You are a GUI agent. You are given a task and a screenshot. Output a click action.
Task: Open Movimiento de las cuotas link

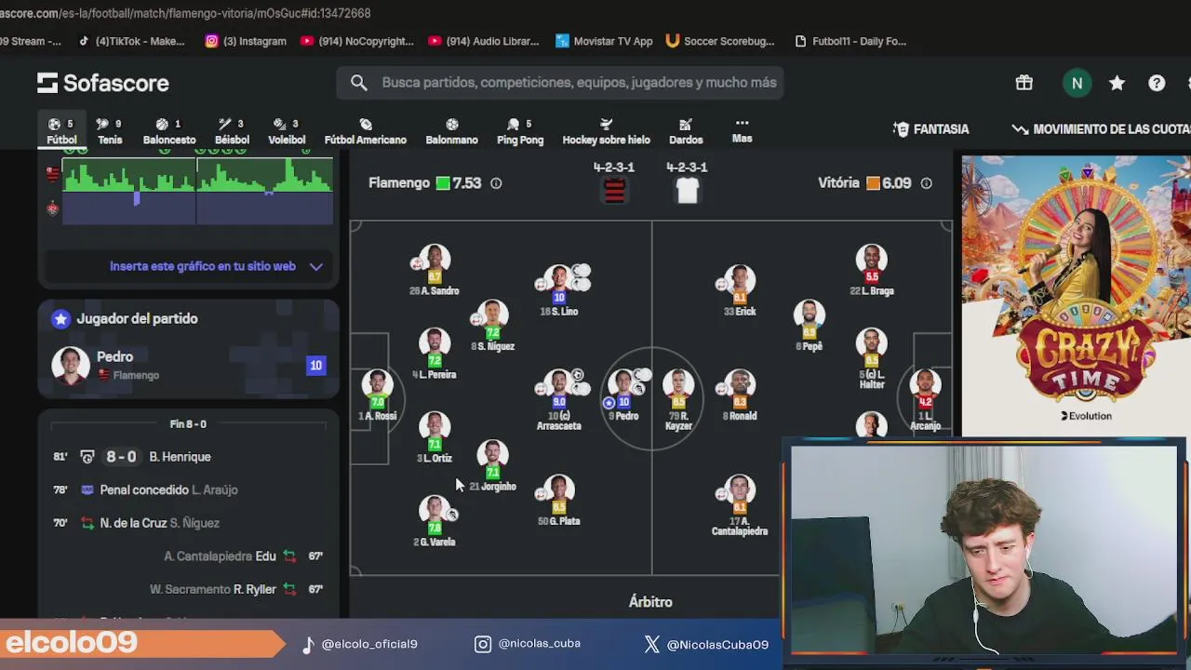pos(1101,129)
